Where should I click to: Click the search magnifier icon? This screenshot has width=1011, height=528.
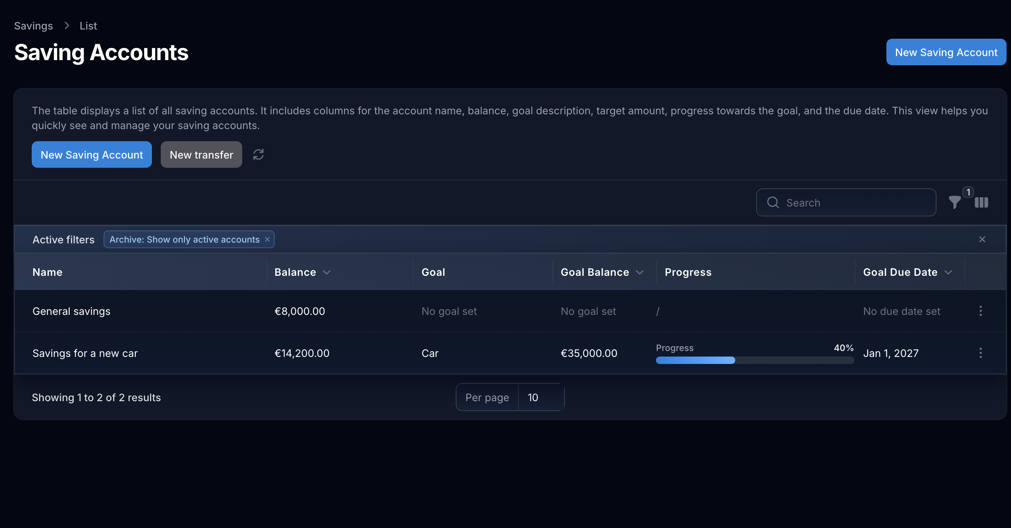(x=772, y=202)
